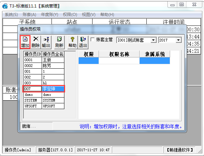Select operator ID 0002

click(x=33, y=66)
